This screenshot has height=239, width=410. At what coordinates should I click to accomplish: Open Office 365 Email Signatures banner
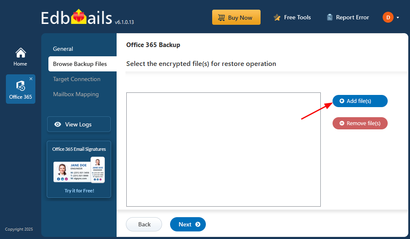[79, 169]
